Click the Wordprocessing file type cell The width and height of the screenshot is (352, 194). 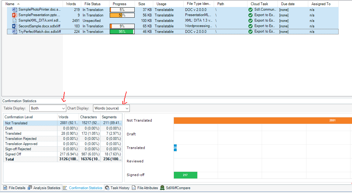[x=198, y=26]
